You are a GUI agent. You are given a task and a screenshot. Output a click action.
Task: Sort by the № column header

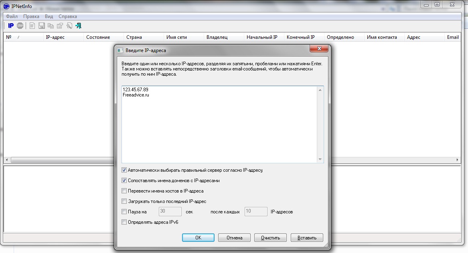23,37
